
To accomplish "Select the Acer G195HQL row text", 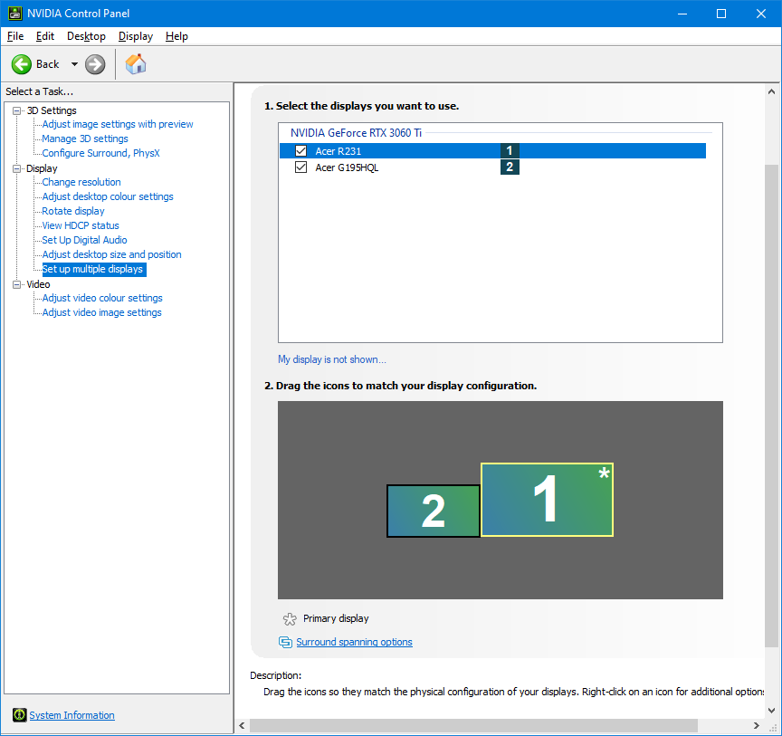I will 347,167.
